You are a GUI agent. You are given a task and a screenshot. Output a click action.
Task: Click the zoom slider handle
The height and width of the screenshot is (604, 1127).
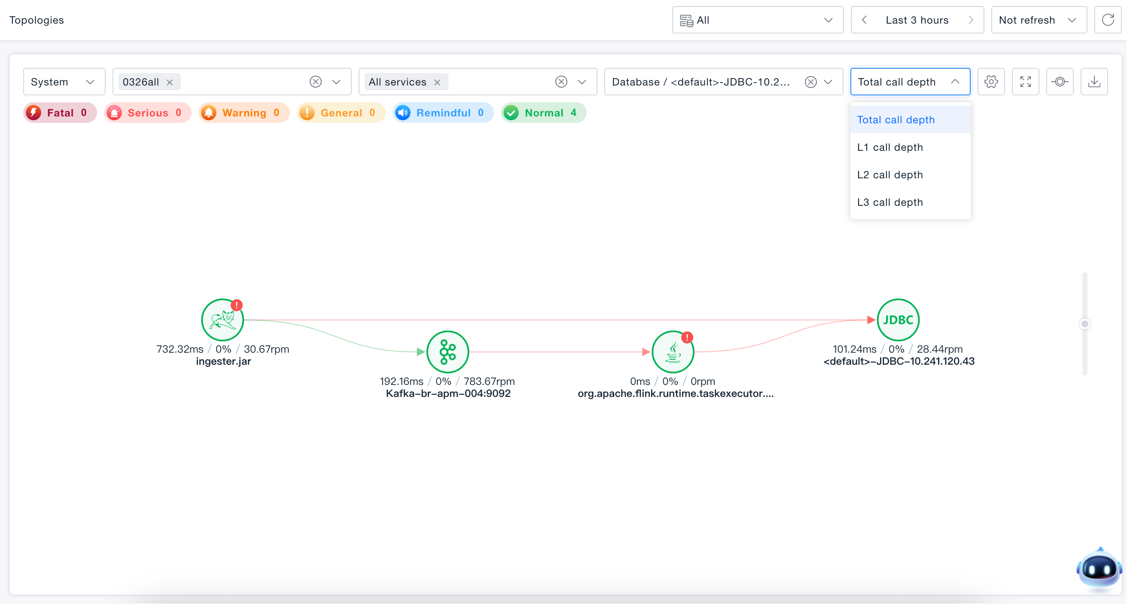1084,324
